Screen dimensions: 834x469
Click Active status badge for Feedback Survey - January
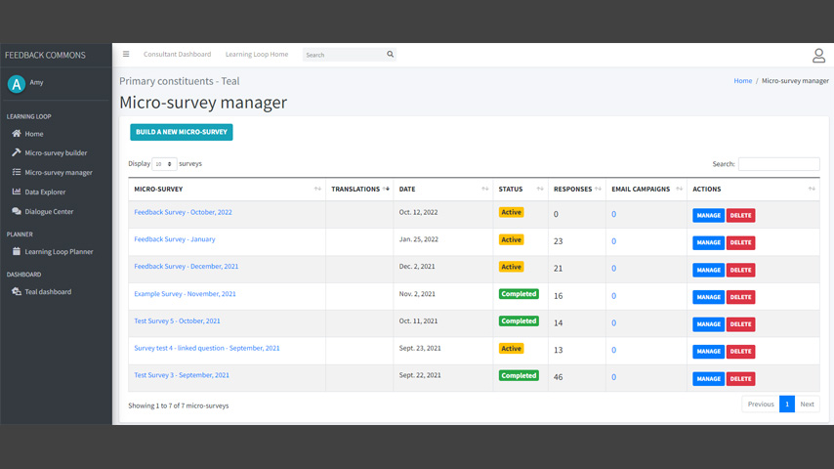coord(511,239)
